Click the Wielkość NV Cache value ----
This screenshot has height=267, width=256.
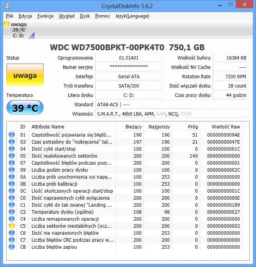230,67
